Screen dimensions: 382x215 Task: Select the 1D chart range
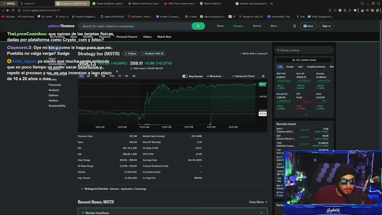(x=81, y=76)
